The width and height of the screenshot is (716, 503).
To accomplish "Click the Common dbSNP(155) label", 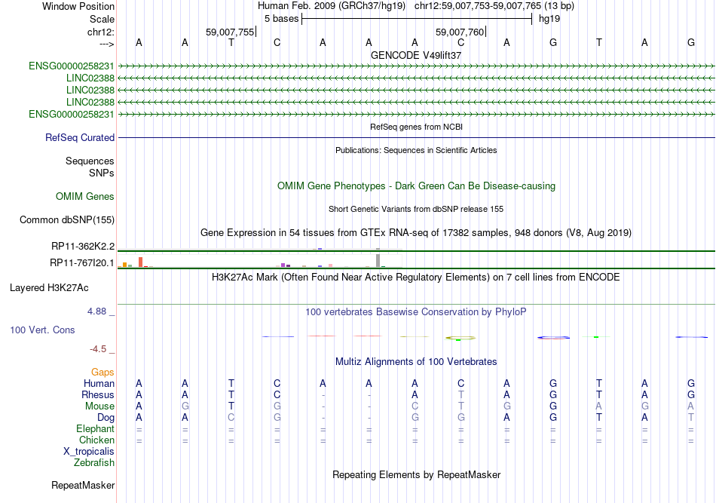I will [x=66, y=219].
